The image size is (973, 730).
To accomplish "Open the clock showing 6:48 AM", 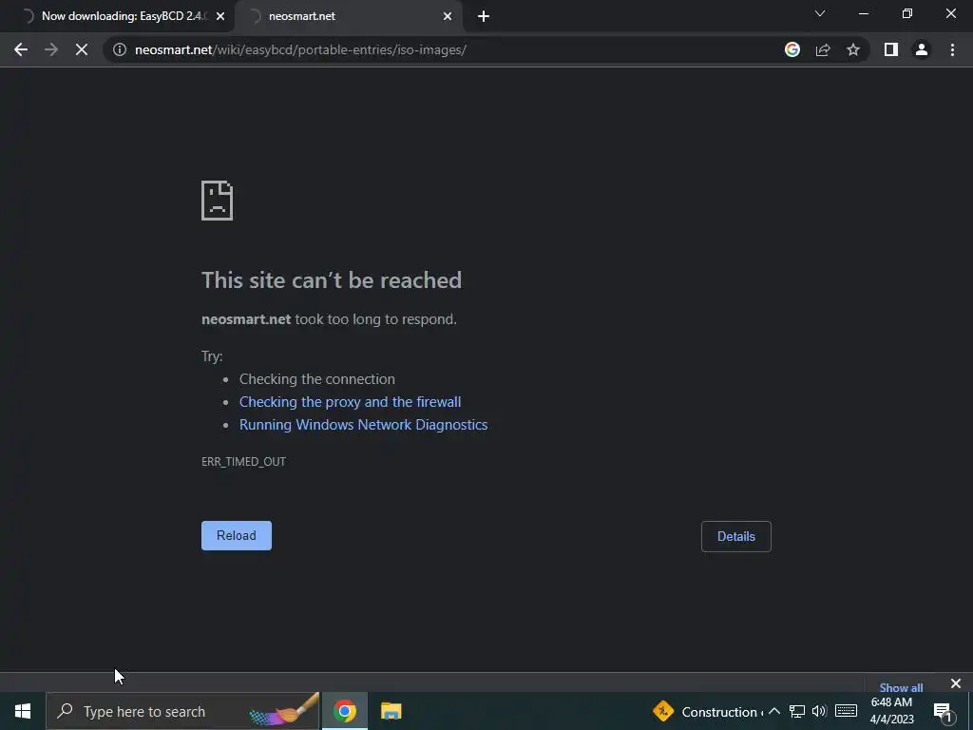I will tap(891, 711).
